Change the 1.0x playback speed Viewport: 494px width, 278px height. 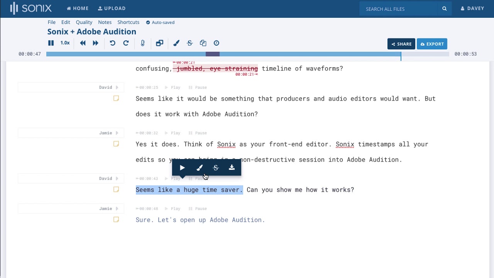coord(65,43)
